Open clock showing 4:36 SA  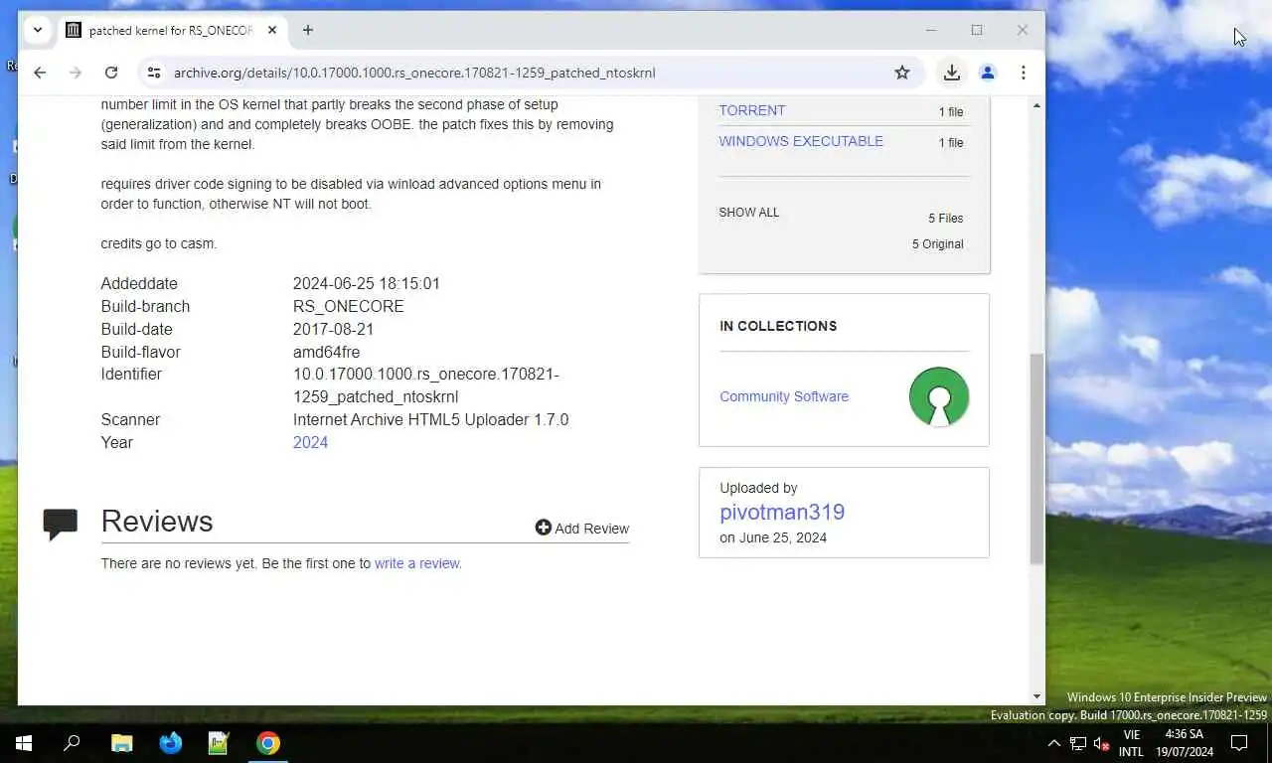point(1185,743)
